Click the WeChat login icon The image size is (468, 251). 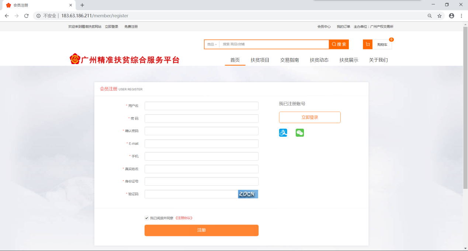300,133
